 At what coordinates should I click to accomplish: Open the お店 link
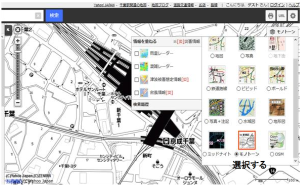click(202, 5)
